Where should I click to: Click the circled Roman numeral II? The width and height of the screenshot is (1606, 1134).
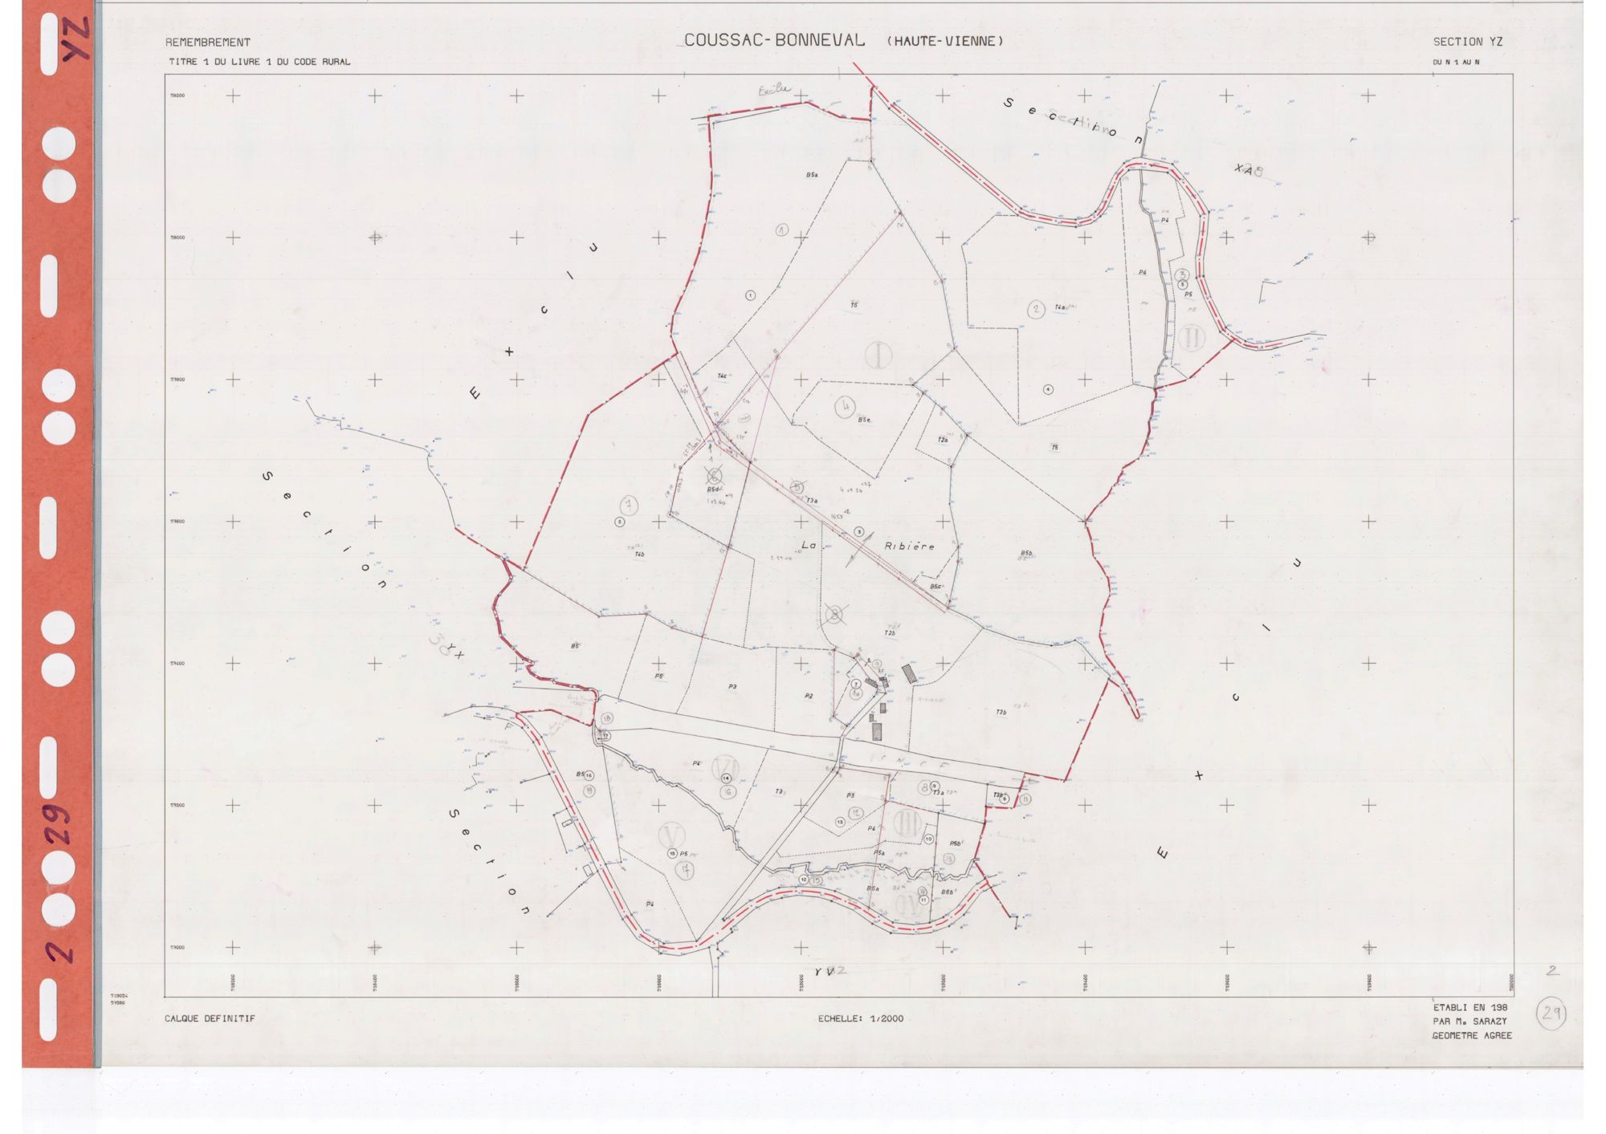(1192, 337)
